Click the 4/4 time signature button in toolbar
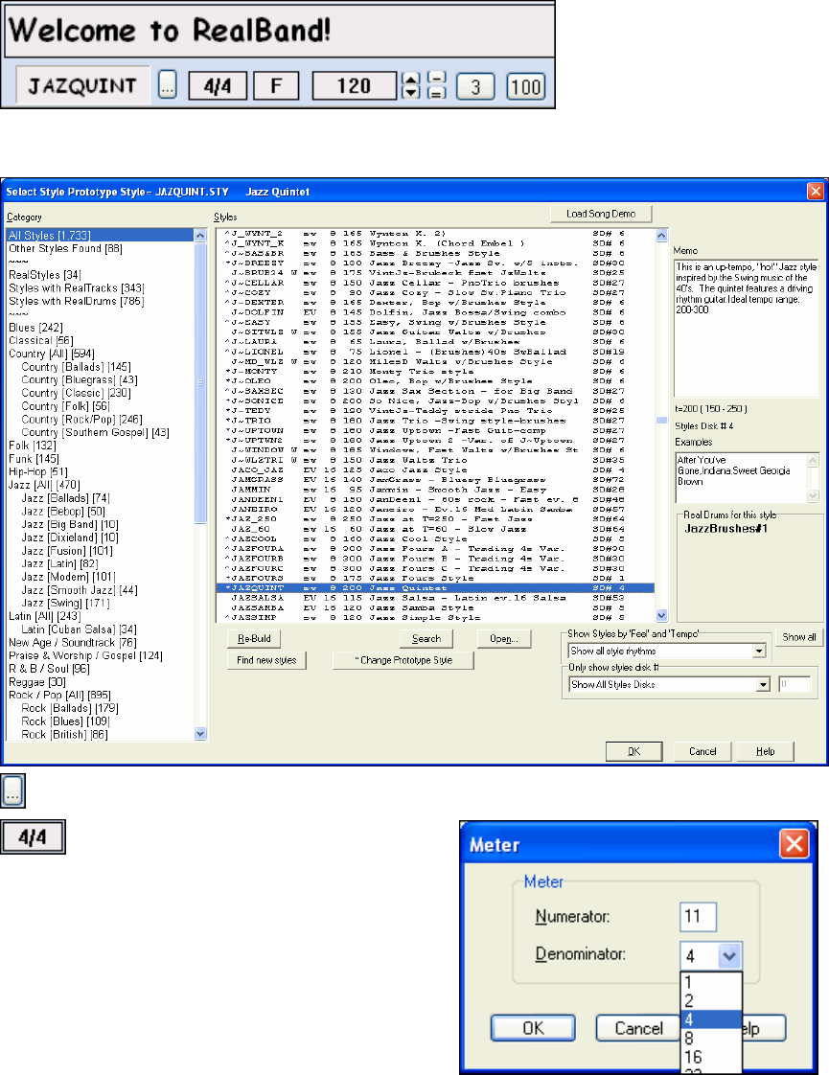 218,86
